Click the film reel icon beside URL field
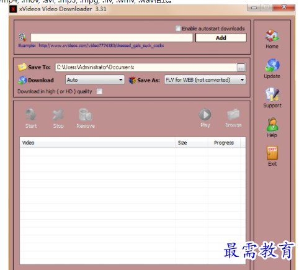The height and width of the screenshot is (270, 299). (22, 37)
